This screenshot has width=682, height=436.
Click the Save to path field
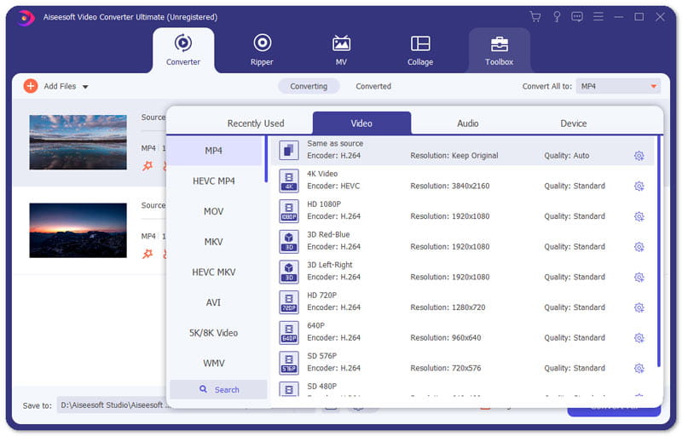click(113, 405)
